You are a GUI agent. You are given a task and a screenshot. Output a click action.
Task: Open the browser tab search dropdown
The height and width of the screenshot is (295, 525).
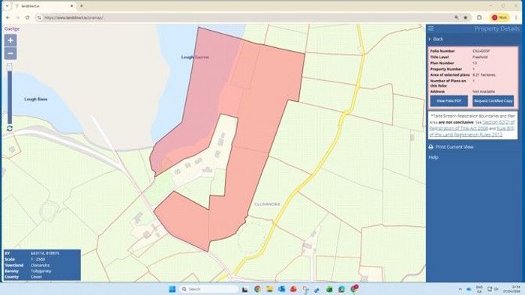pyautogui.click(x=7, y=6)
